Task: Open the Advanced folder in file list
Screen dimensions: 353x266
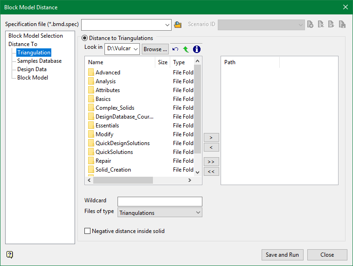Action: (x=108, y=73)
